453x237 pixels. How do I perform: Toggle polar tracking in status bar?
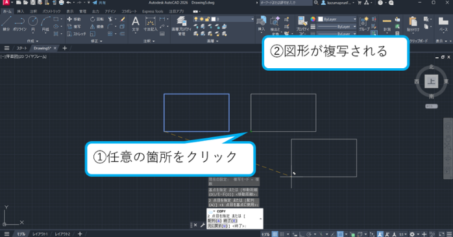coord(309,234)
